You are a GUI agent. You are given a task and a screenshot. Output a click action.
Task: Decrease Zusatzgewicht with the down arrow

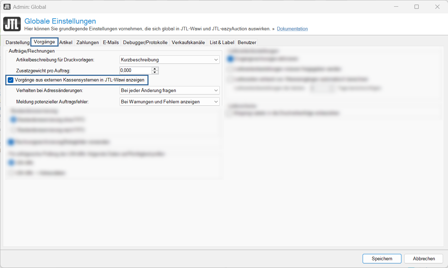point(155,72)
